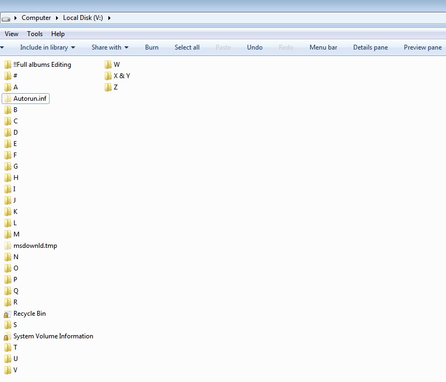Click the drive icon in address bar

[6, 19]
